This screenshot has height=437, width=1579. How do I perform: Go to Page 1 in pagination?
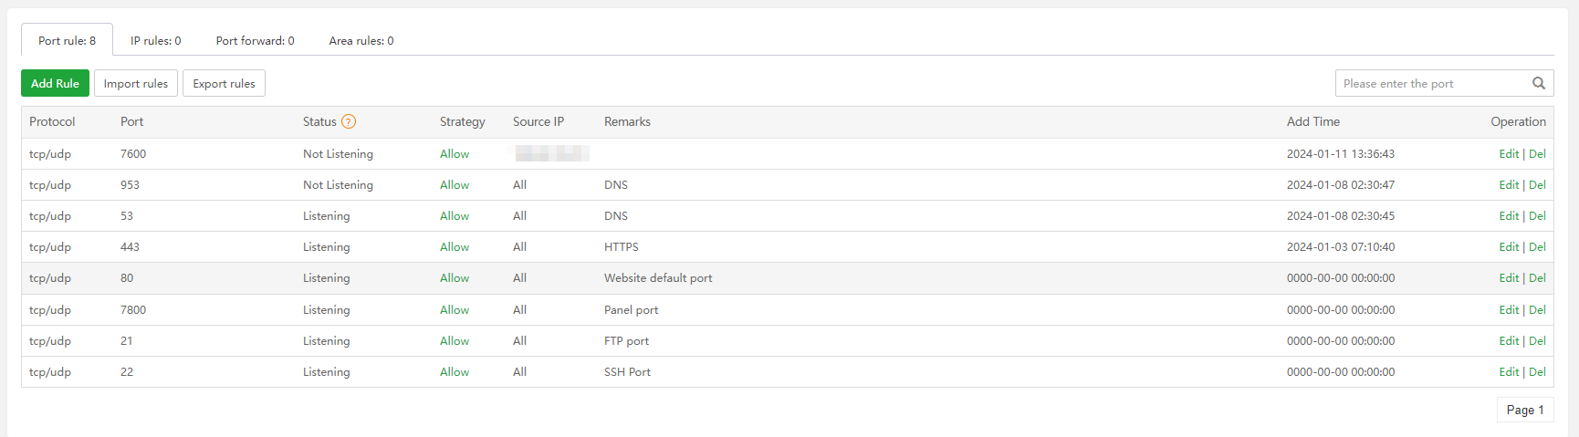pyautogui.click(x=1525, y=410)
